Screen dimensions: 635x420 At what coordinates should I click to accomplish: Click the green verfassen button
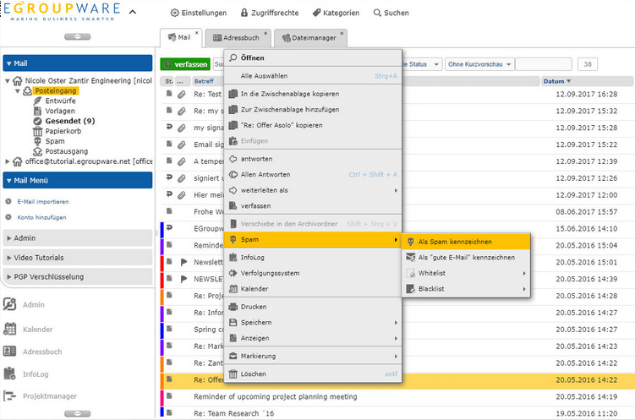pos(185,64)
